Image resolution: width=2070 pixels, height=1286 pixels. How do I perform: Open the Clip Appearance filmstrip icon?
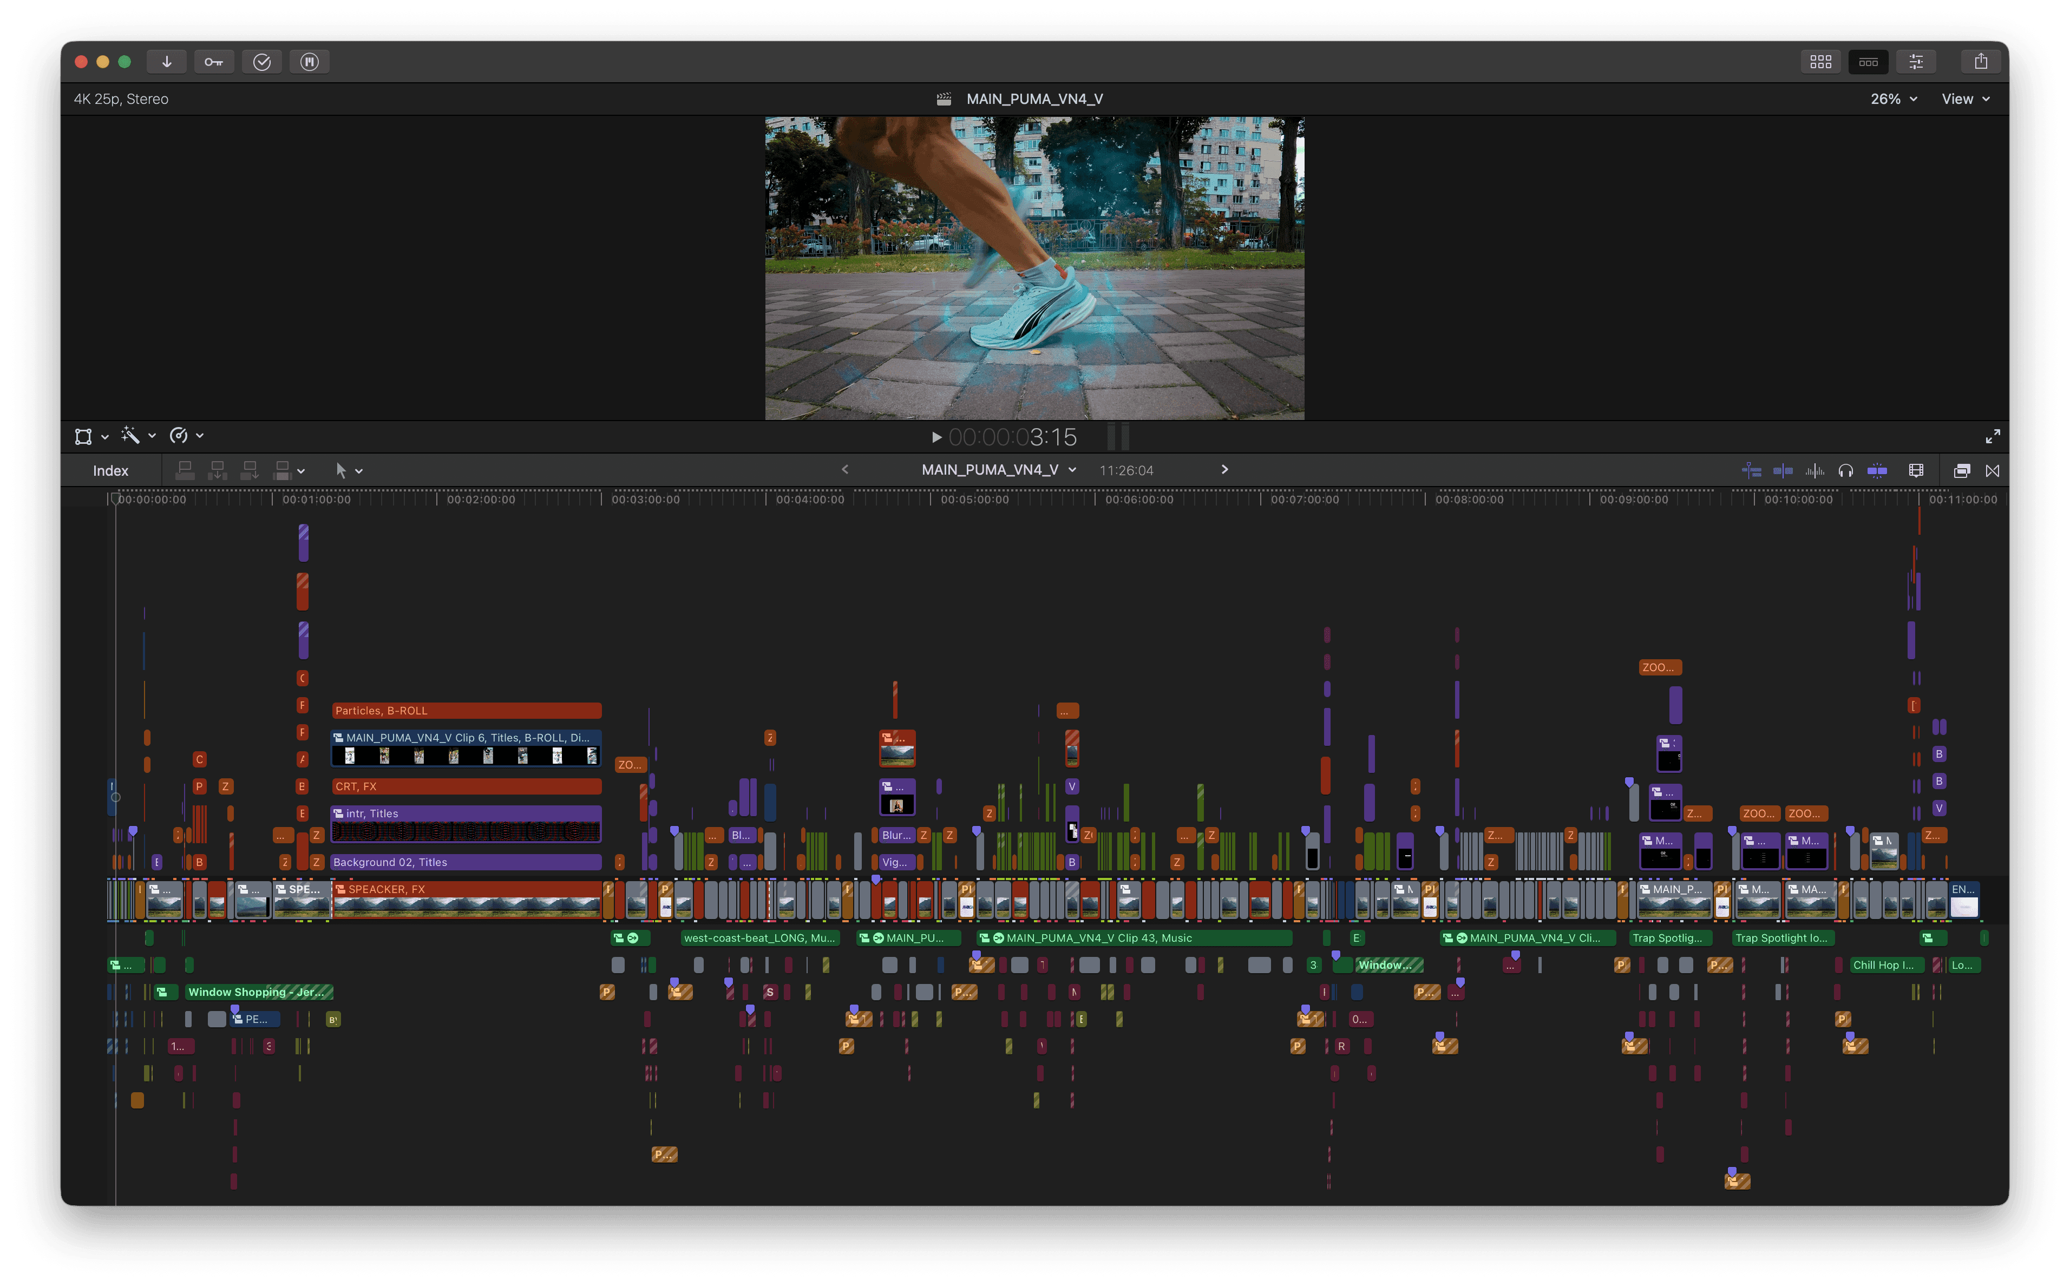(x=1916, y=470)
